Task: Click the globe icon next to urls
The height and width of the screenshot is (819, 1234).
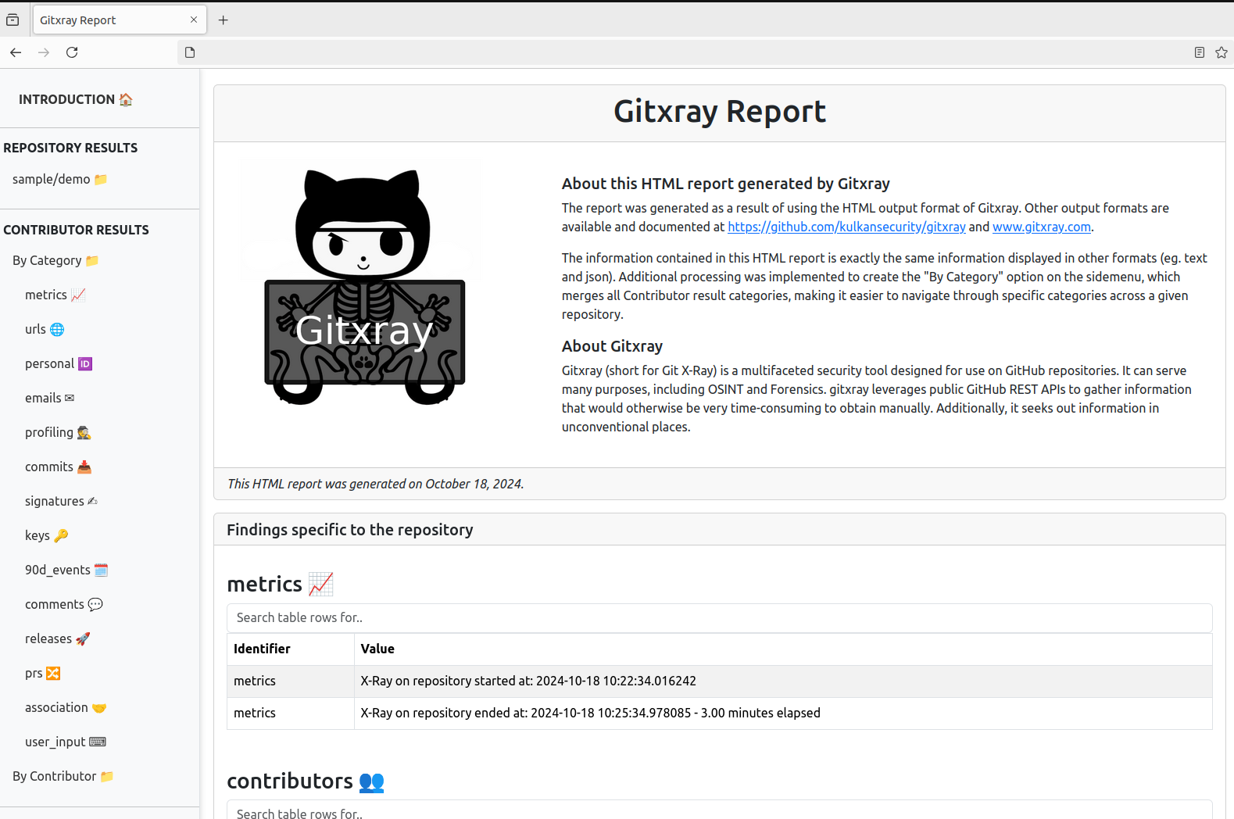Action: (57, 329)
